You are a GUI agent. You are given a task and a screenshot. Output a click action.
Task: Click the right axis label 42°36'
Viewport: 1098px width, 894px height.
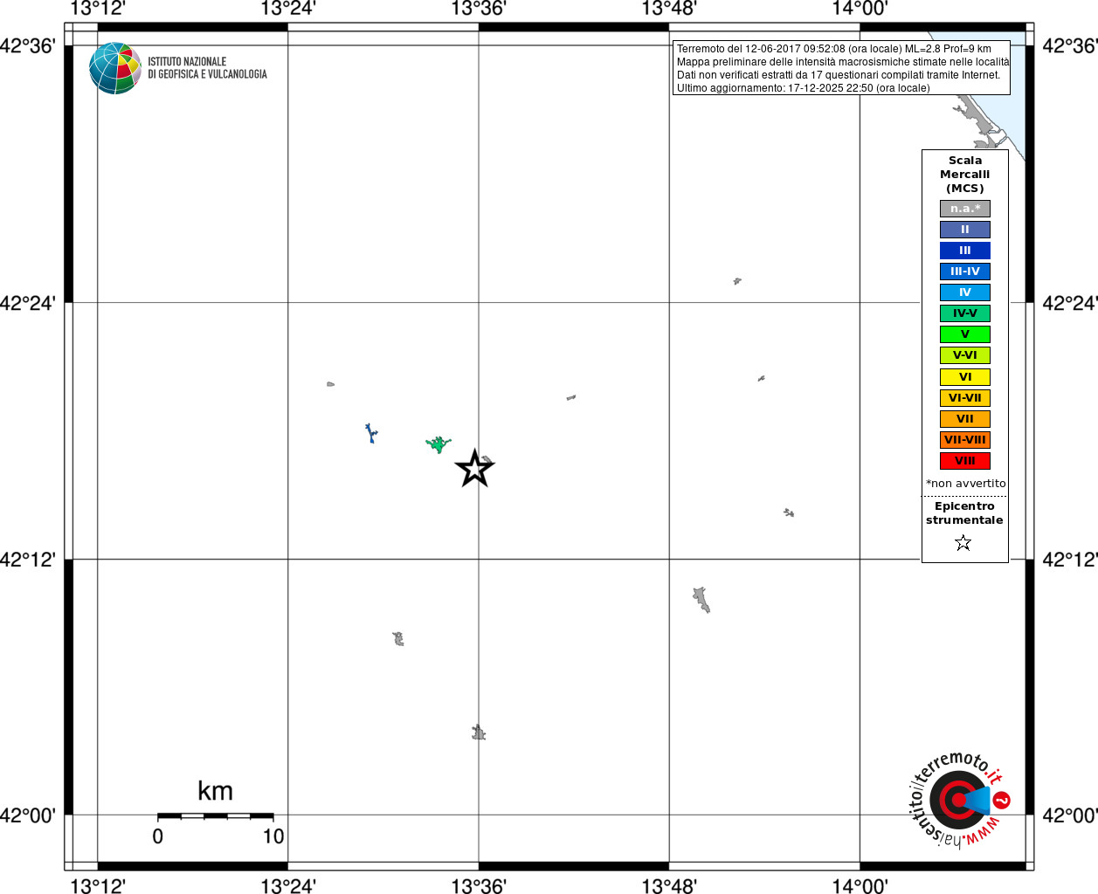click(x=1070, y=45)
